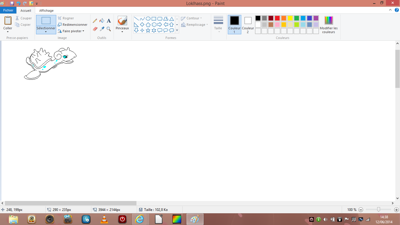Select the Magnifier tool
Viewport: 400px width, 225px height.
point(109,29)
